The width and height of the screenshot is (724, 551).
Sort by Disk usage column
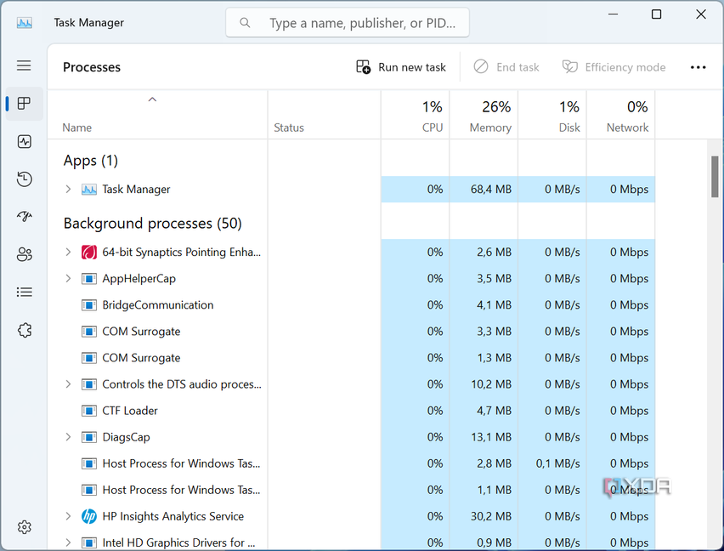tap(552, 116)
